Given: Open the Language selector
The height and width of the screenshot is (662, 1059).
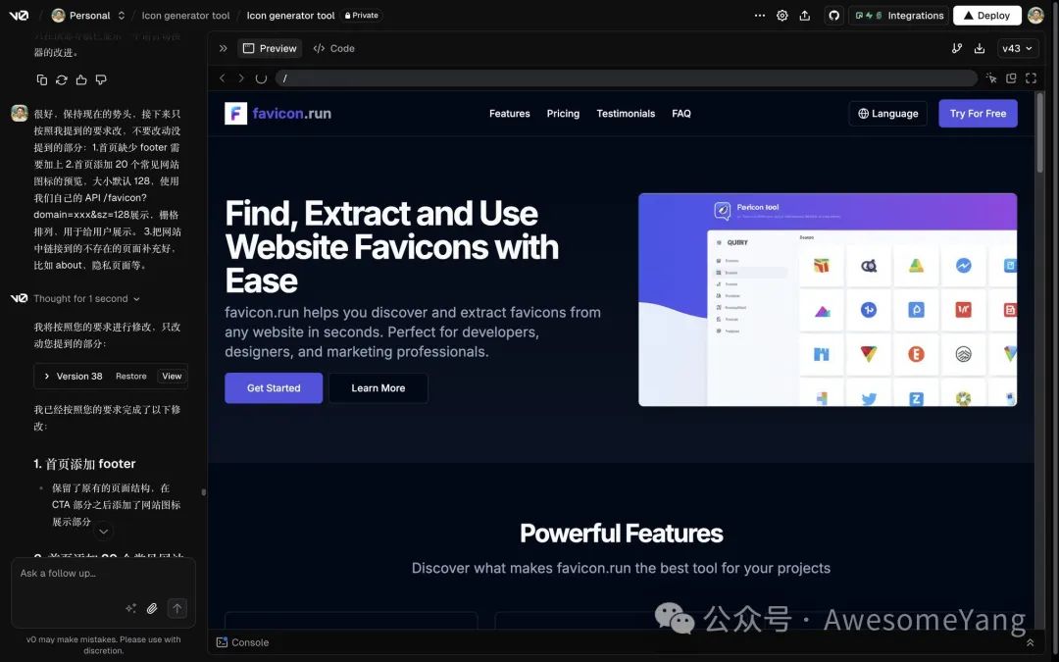Looking at the screenshot, I should coord(887,114).
